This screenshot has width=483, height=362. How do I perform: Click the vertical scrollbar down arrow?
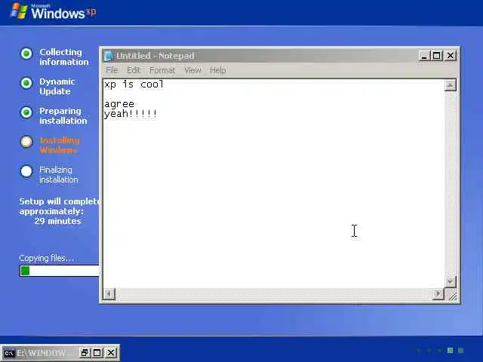pos(450,281)
